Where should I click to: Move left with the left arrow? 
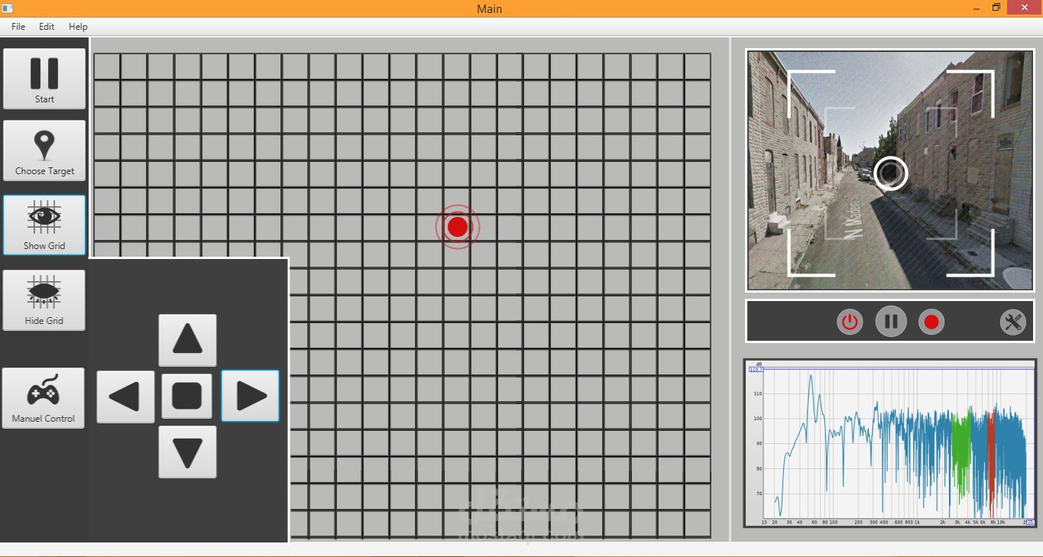tap(126, 397)
